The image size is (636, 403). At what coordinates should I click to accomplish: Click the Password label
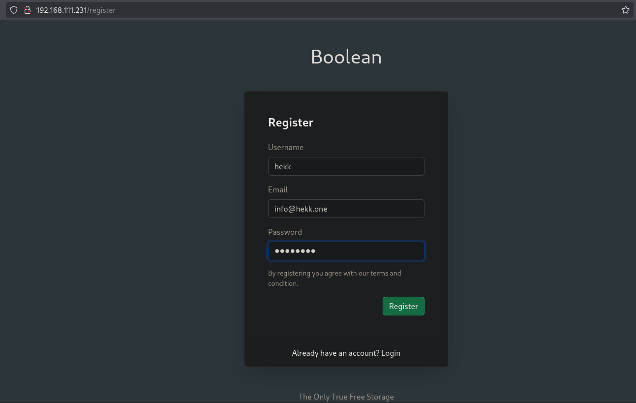pyautogui.click(x=285, y=232)
